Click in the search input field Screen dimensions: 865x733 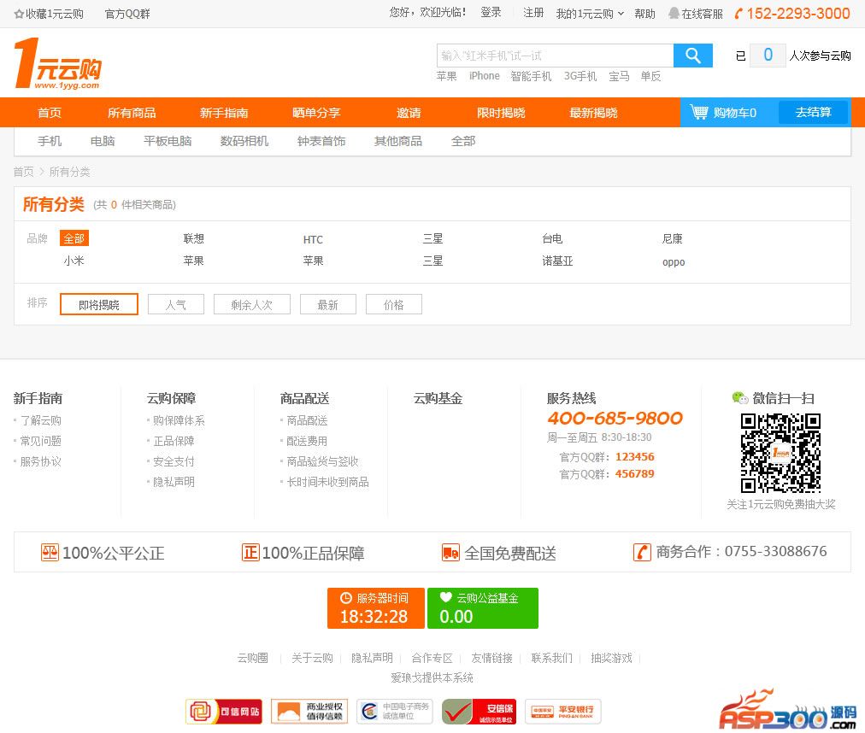(x=555, y=56)
